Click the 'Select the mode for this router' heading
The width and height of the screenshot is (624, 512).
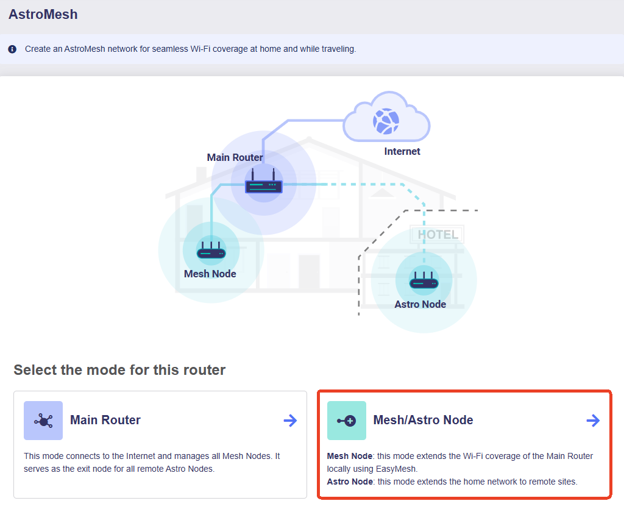pyautogui.click(x=119, y=370)
